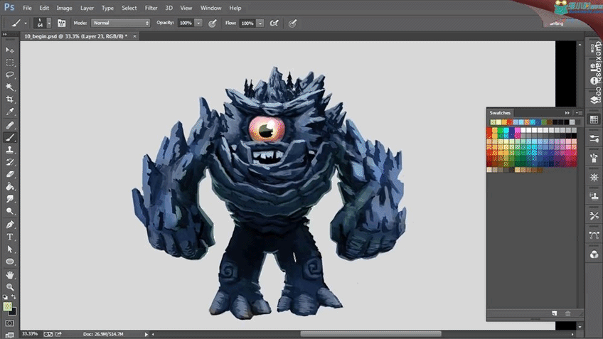The height and width of the screenshot is (339, 603).
Task: Select the Zoom tool
Action: coord(10,286)
